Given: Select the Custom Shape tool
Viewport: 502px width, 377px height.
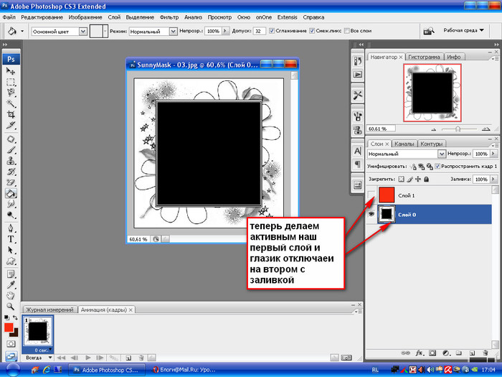Looking at the screenshot, I should [11, 261].
